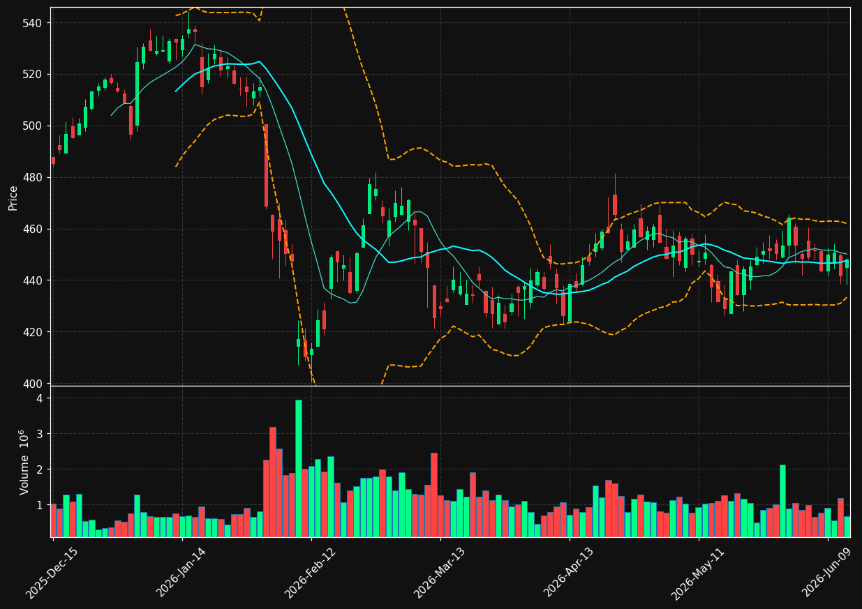Click the 440 price axis label
The height and width of the screenshot is (609, 862).
tap(34, 281)
